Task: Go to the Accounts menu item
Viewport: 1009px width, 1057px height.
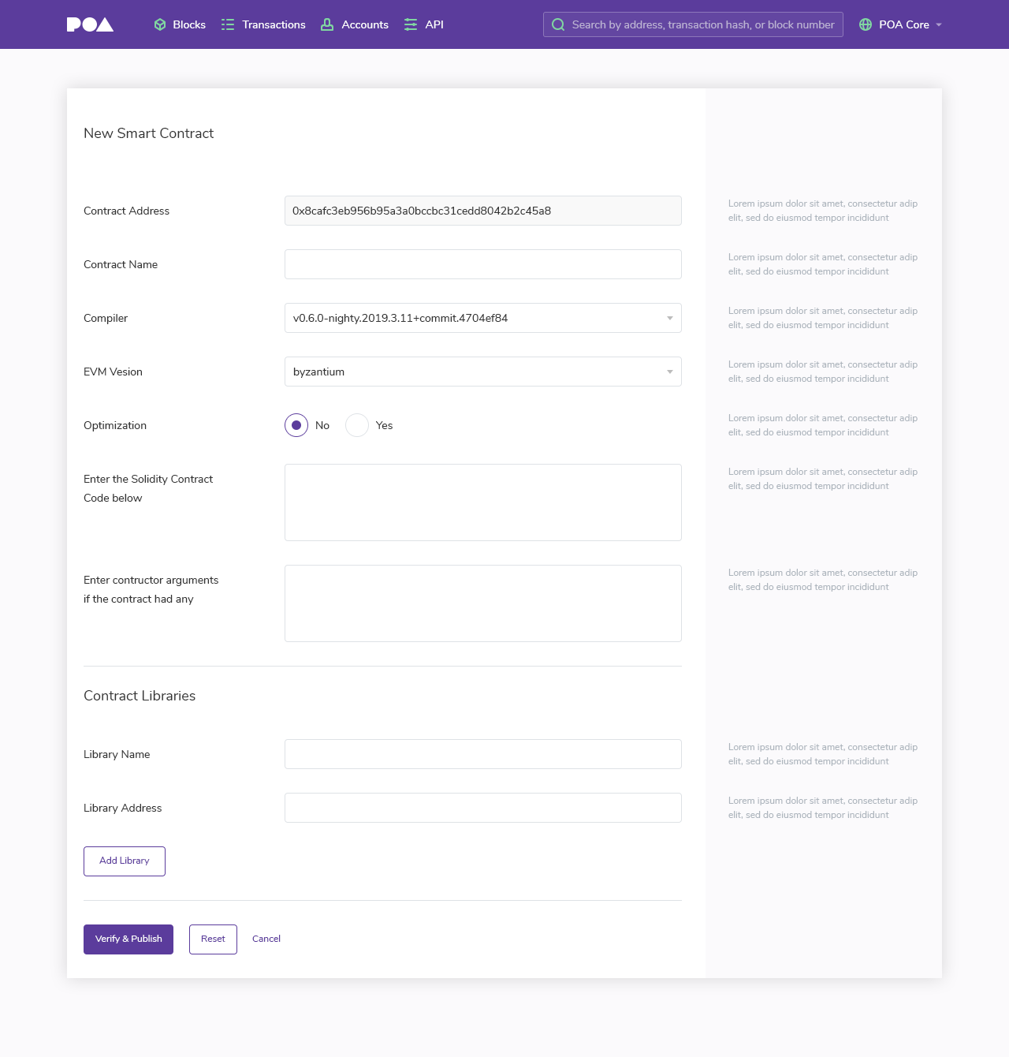Action: [355, 24]
